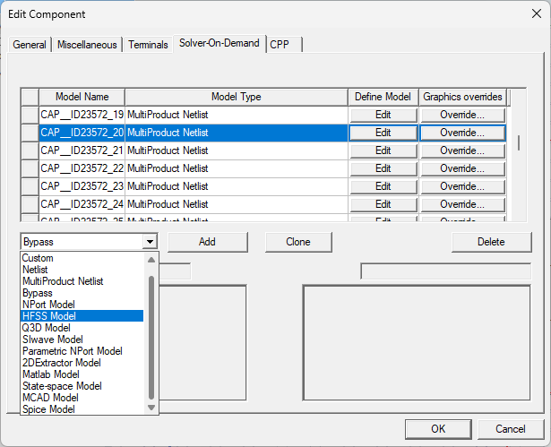Click row header of CAP__ID23572_20

point(30,133)
